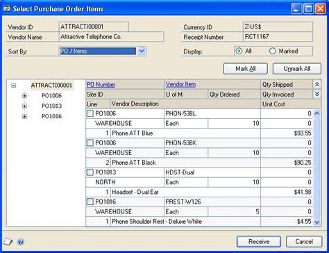The image size is (329, 253).
Task: Click the Currency ID field Z-US$
Action: pos(278,26)
